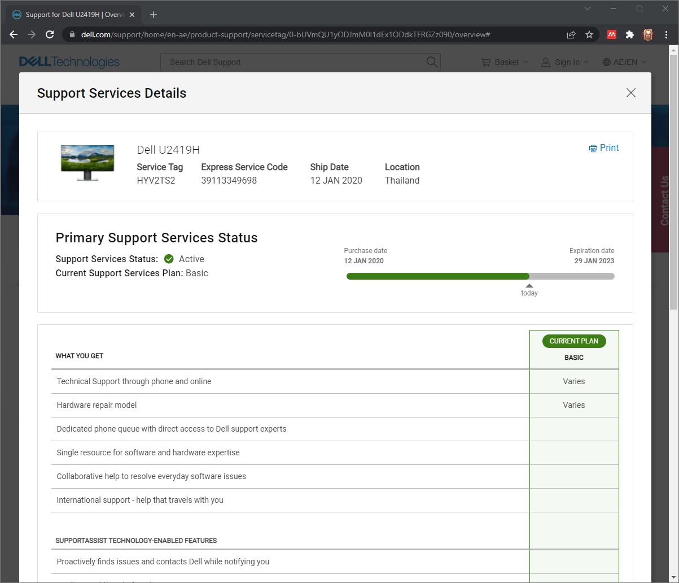Click the Hardware repair model row
Screen dimensions: 679x583
pyautogui.click(x=335, y=405)
